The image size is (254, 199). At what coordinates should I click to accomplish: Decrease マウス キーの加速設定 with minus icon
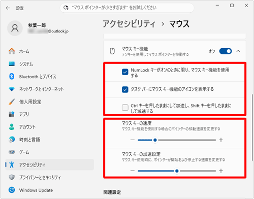click(x=133, y=171)
